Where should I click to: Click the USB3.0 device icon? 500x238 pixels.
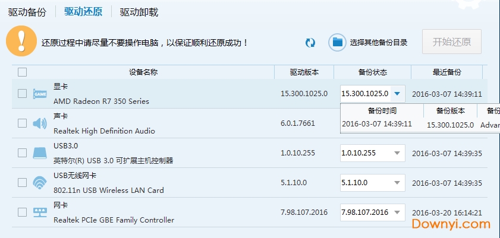click(x=40, y=153)
